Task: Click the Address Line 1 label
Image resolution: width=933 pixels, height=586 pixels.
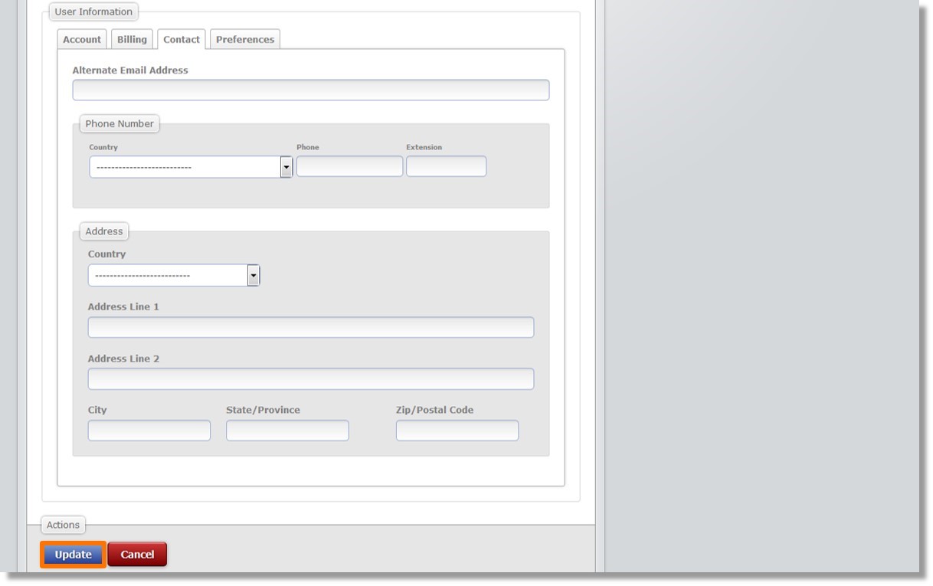Action: click(x=123, y=306)
